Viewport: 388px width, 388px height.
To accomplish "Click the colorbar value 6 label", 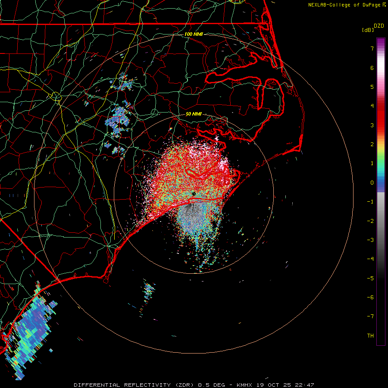I will click(372, 68).
